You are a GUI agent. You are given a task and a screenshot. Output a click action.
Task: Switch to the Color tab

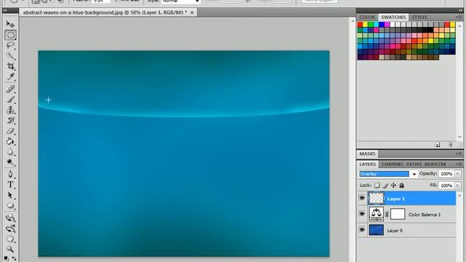tap(367, 17)
